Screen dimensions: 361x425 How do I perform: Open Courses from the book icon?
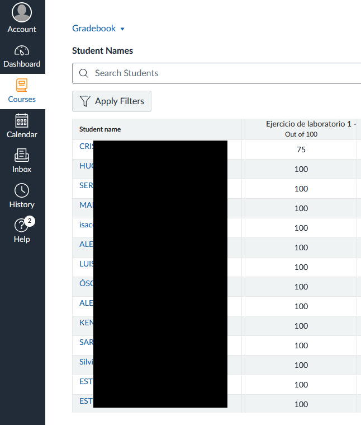(x=22, y=85)
